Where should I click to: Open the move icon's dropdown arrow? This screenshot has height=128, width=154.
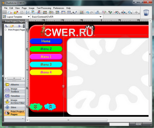click(x=139, y=13)
